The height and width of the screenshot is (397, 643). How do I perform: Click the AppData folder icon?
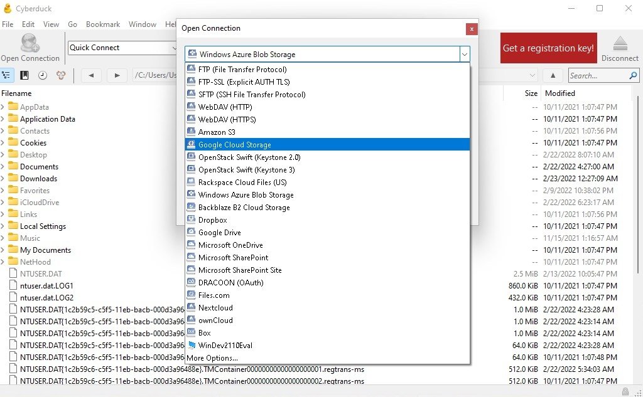click(13, 107)
